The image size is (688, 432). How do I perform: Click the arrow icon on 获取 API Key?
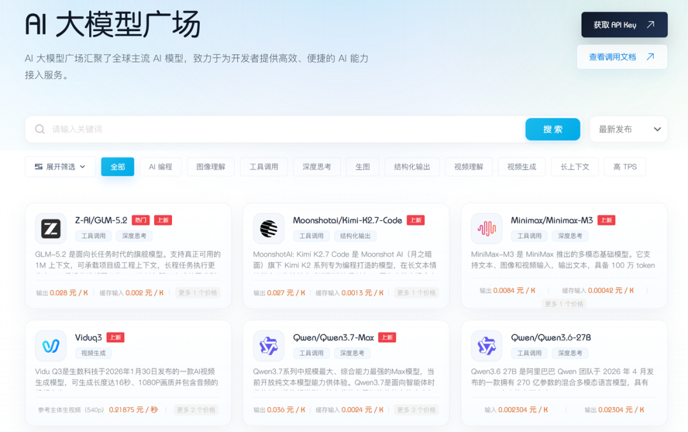click(650, 25)
